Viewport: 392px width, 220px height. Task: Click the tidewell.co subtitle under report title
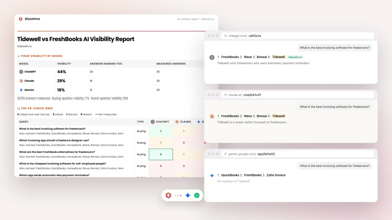coord(24,46)
